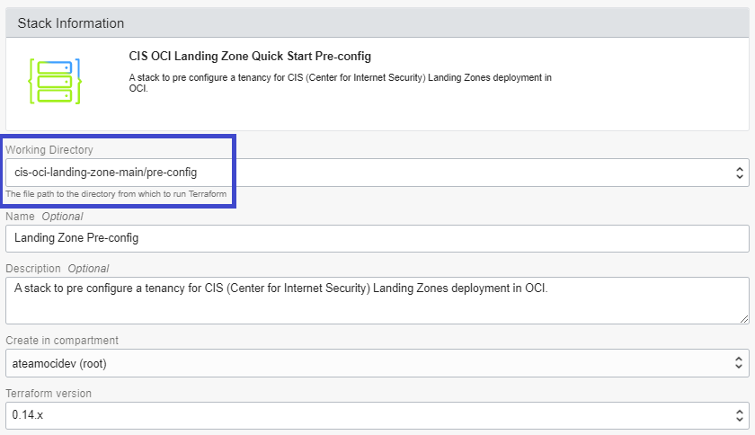Expand the Terraform version dropdown showing 0.14.x
Screen dimensions: 755x435
(360, 415)
